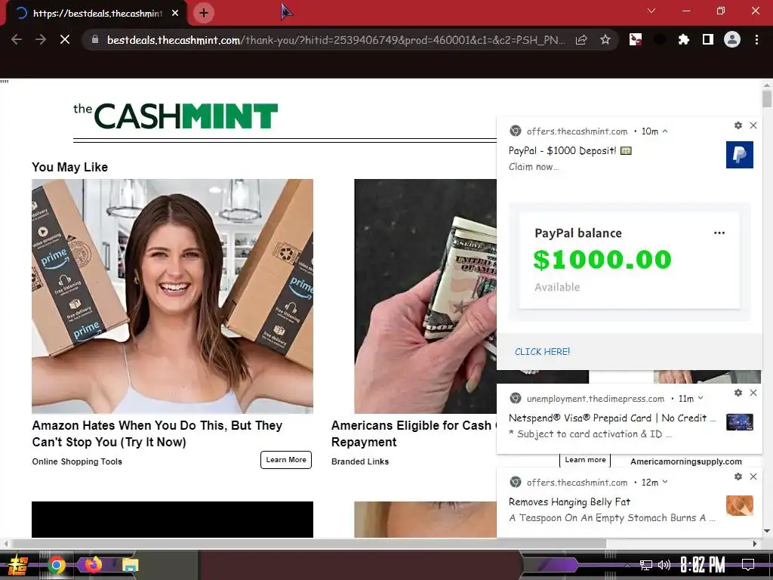
Task: Bookmark this page with the star icon
Action: point(605,39)
